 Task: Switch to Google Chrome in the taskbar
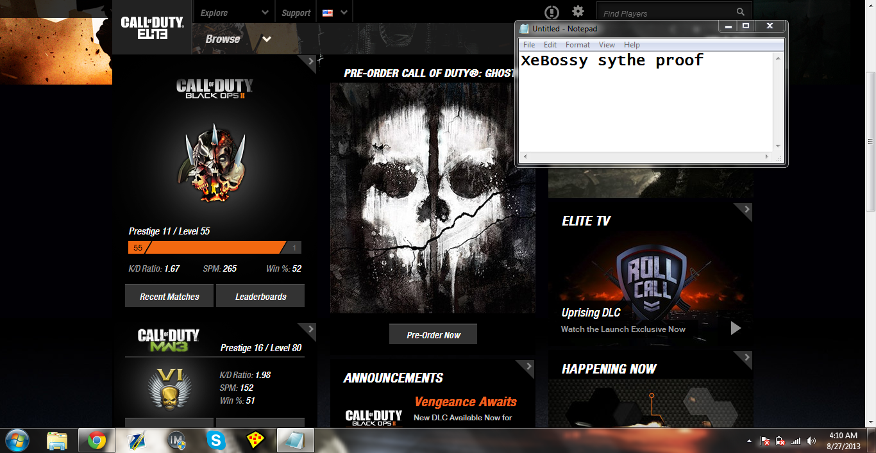[x=97, y=441]
